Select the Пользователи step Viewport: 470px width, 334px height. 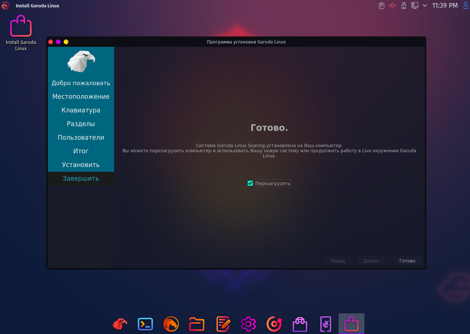click(x=81, y=138)
